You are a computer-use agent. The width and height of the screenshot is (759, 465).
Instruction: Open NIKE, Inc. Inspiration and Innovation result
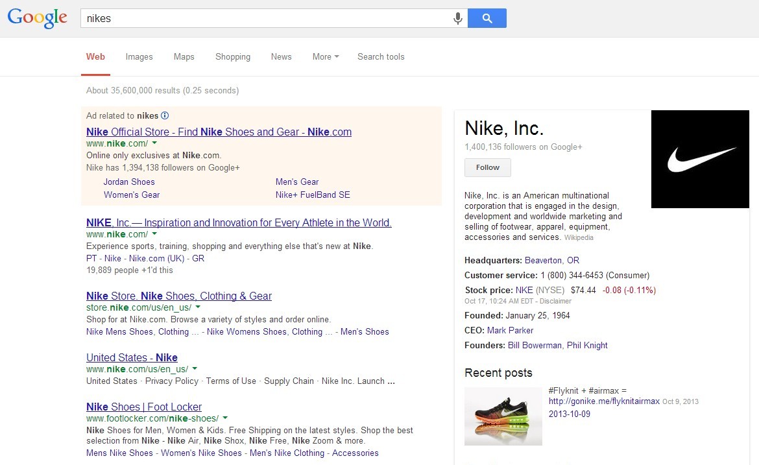click(x=239, y=222)
